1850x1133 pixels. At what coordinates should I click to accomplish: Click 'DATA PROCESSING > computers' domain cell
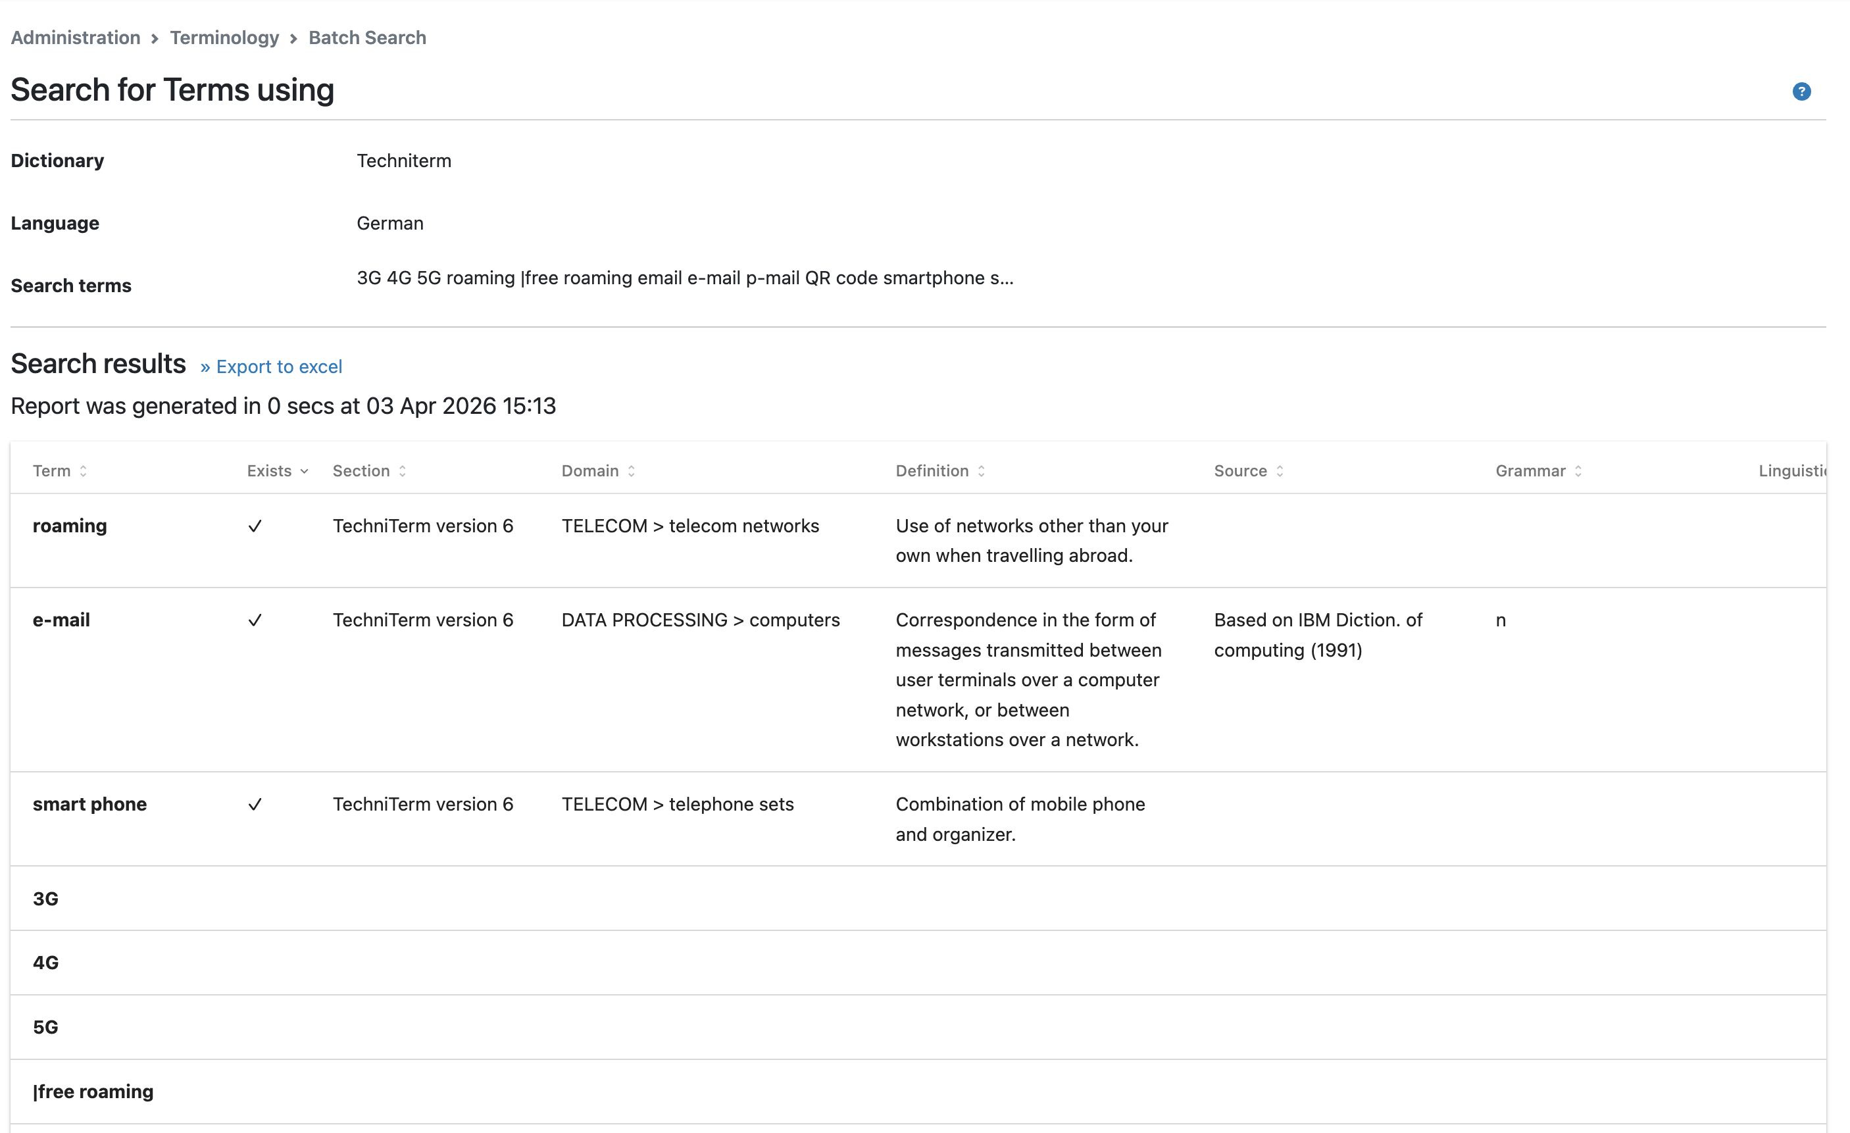[x=701, y=619]
